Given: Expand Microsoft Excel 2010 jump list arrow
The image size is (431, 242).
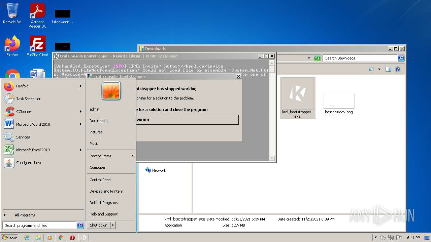Looking at the screenshot, I should [81, 150].
